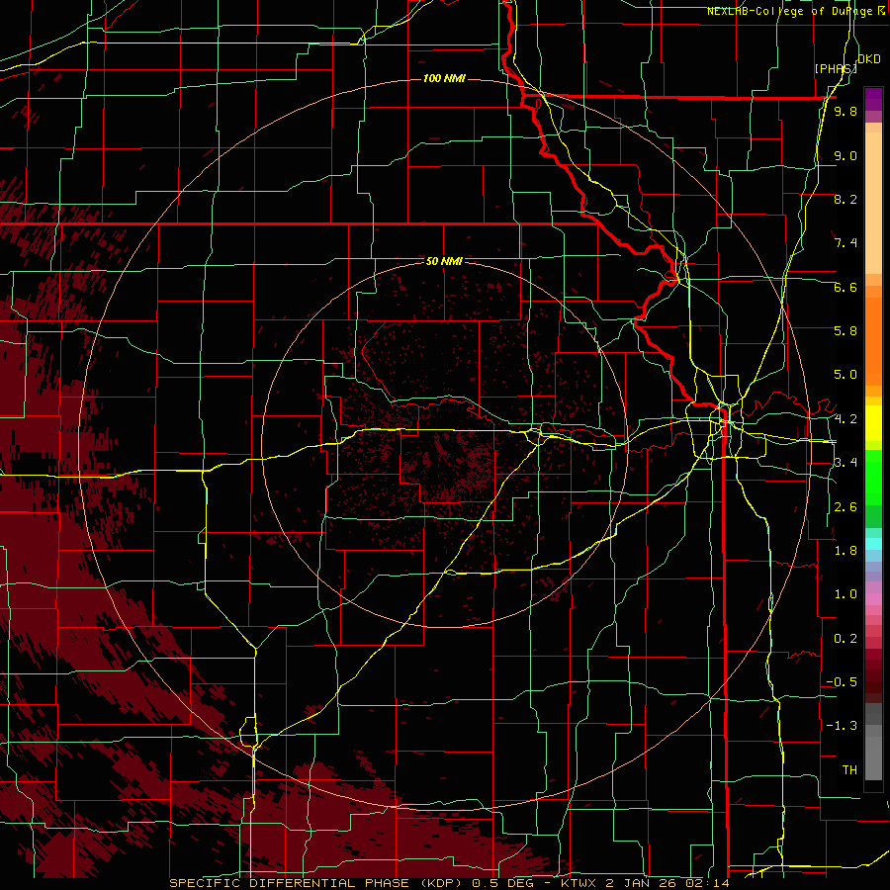890x890 pixels.
Task: Click the TH threshold label on the scale
Action: pyautogui.click(x=849, y=770)
